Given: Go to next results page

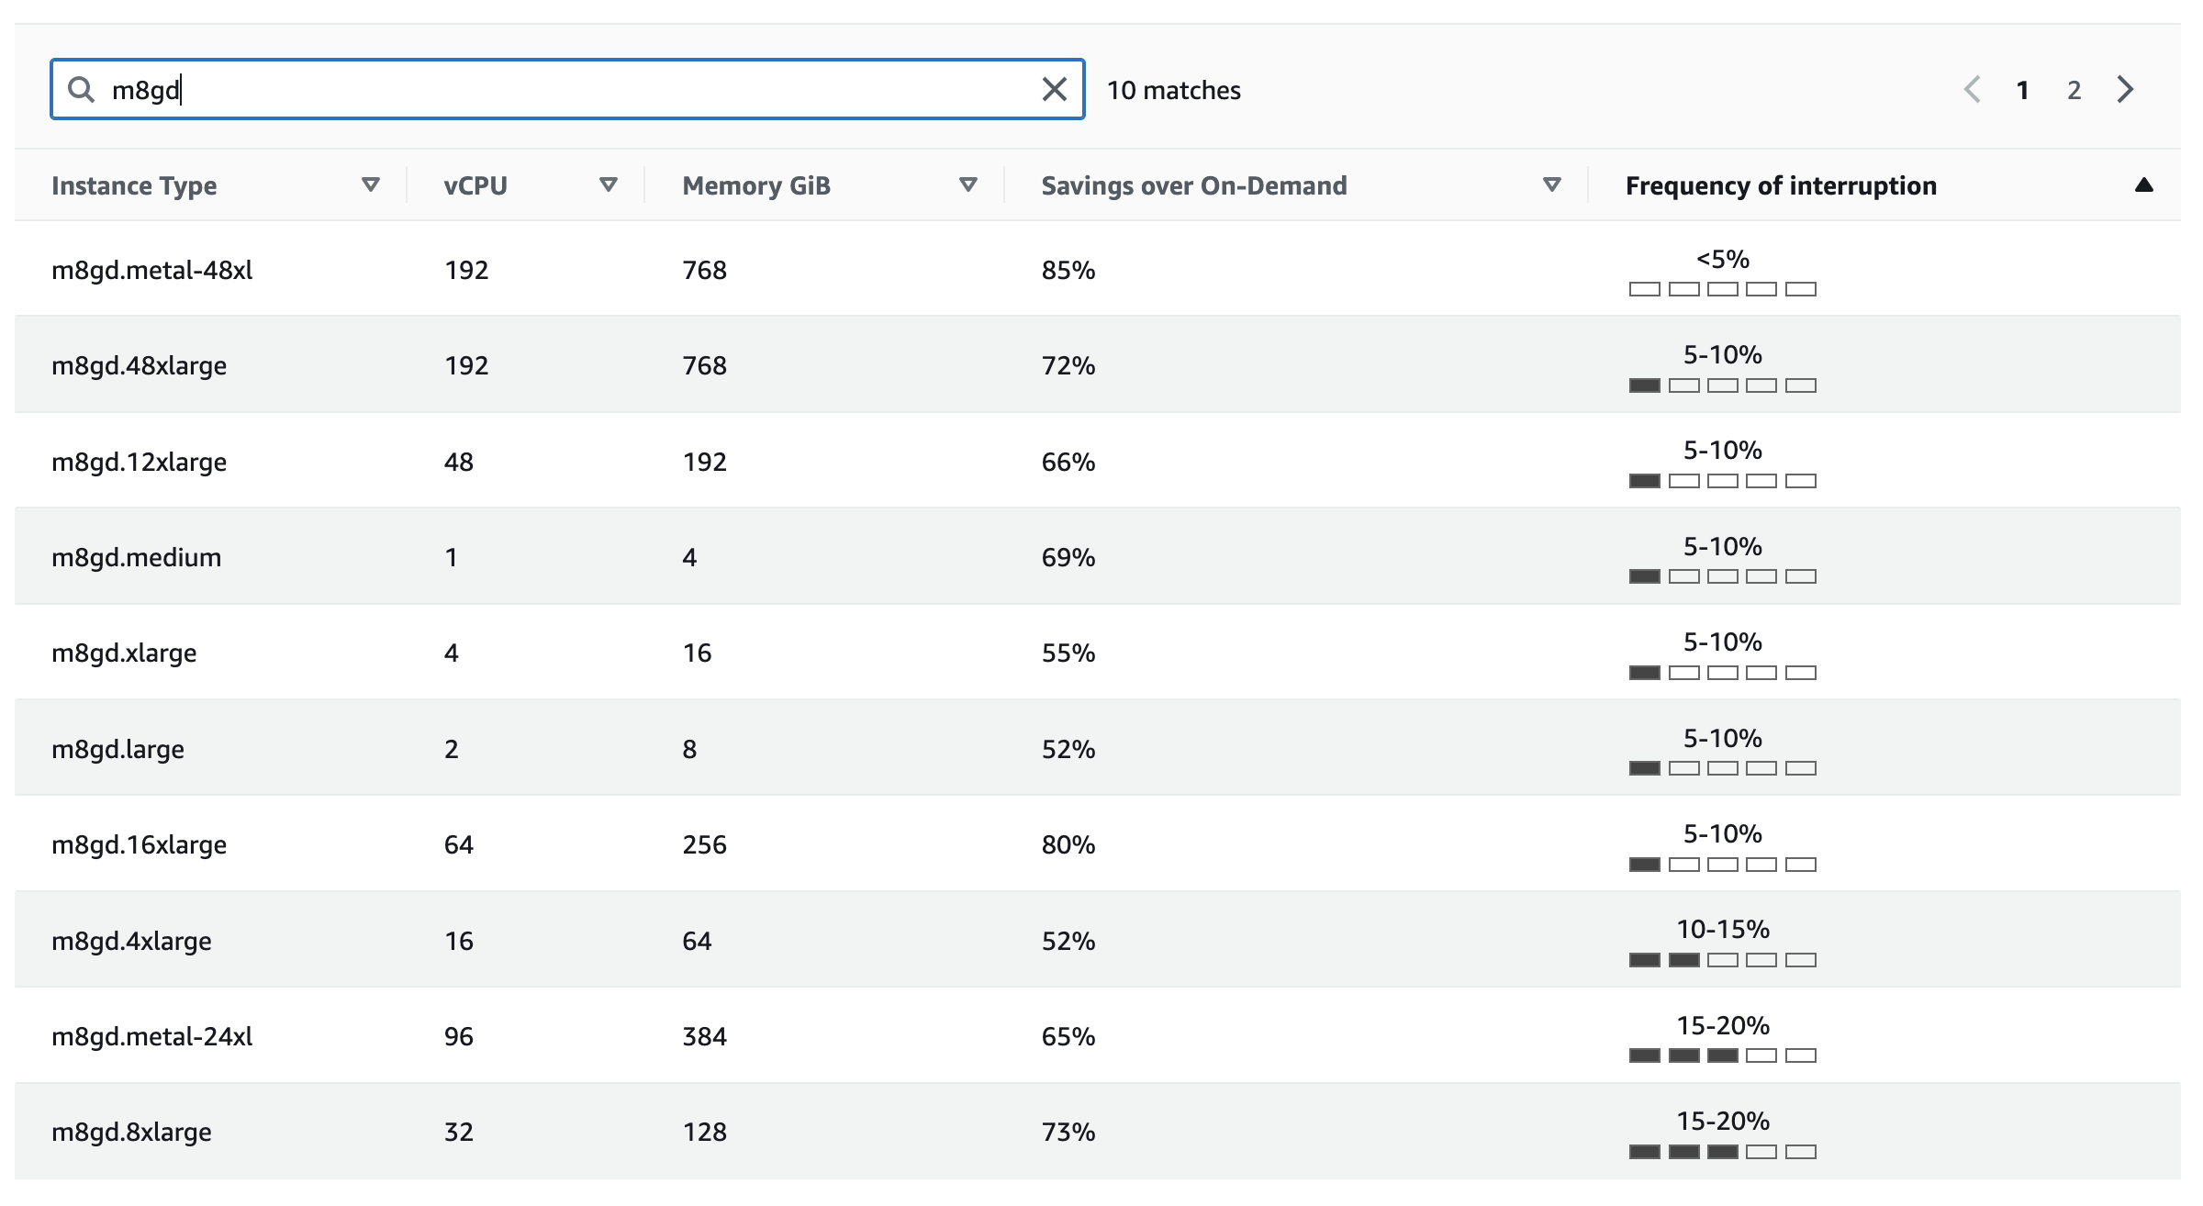Looking at the screenshot, I should coord(2125,89).
